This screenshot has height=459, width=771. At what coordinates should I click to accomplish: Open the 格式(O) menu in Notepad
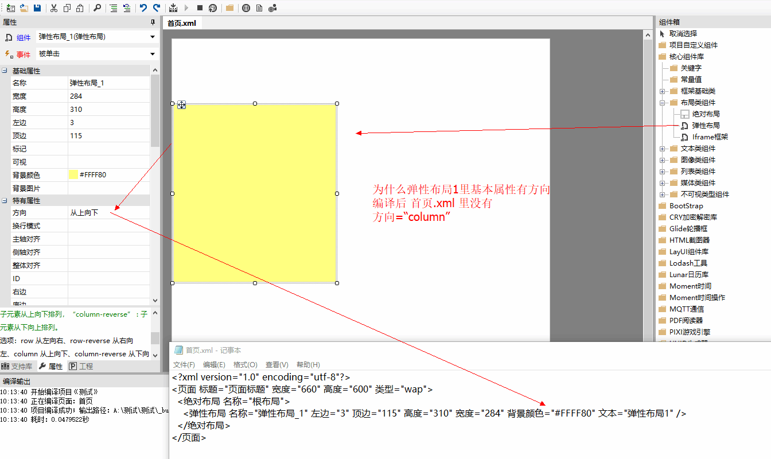(x=245, y=364)
